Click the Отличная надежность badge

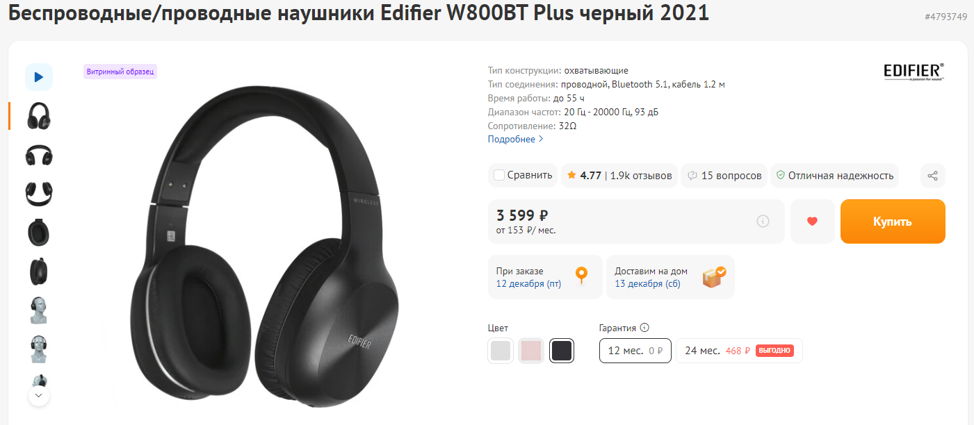pyautogui.click(x=834, y=176)
